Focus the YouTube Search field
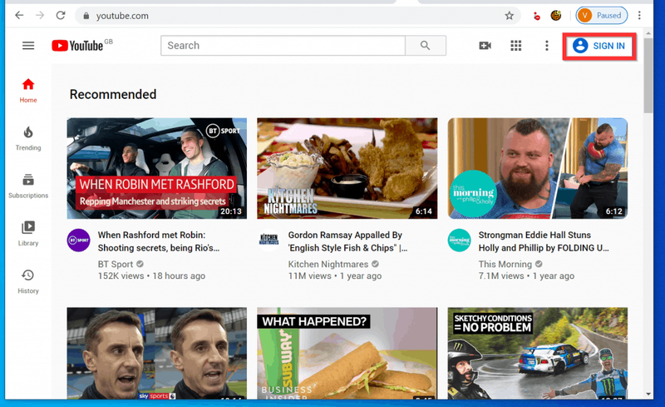665x407 pixels. click(x=283, y=46)
